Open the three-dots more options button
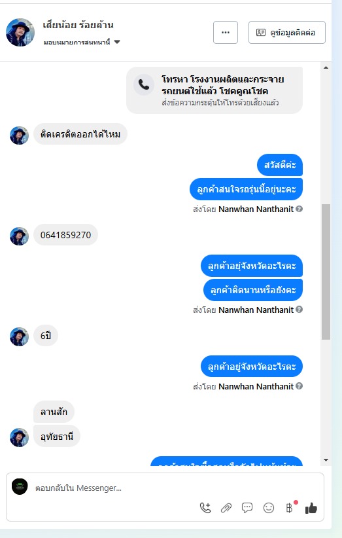The width and height of the screenshot is (342, 538). (226, 33)
